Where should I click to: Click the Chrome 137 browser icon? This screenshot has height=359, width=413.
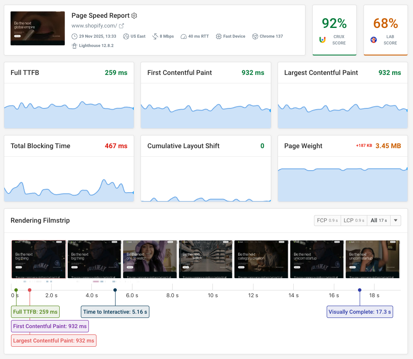(255, 36)
